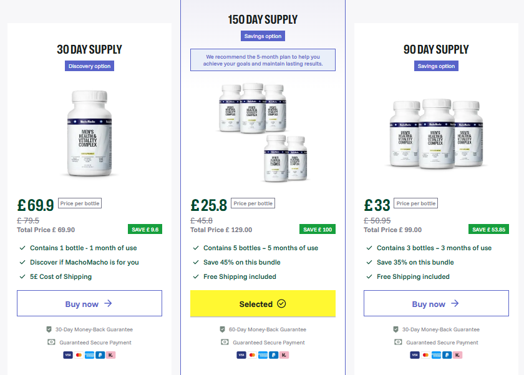The image size is (524, 375).
Task: Click the Mastercard icon under 150 Day Supply
Action: [252, 355]
